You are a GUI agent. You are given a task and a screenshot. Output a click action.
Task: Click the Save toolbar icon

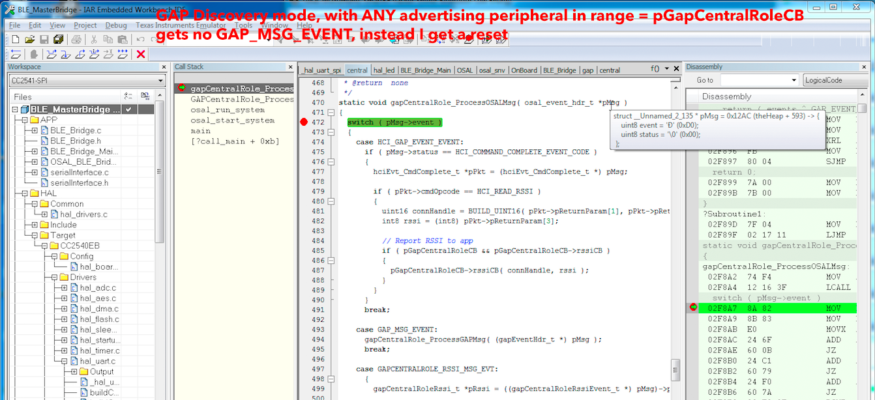point(44,40)
